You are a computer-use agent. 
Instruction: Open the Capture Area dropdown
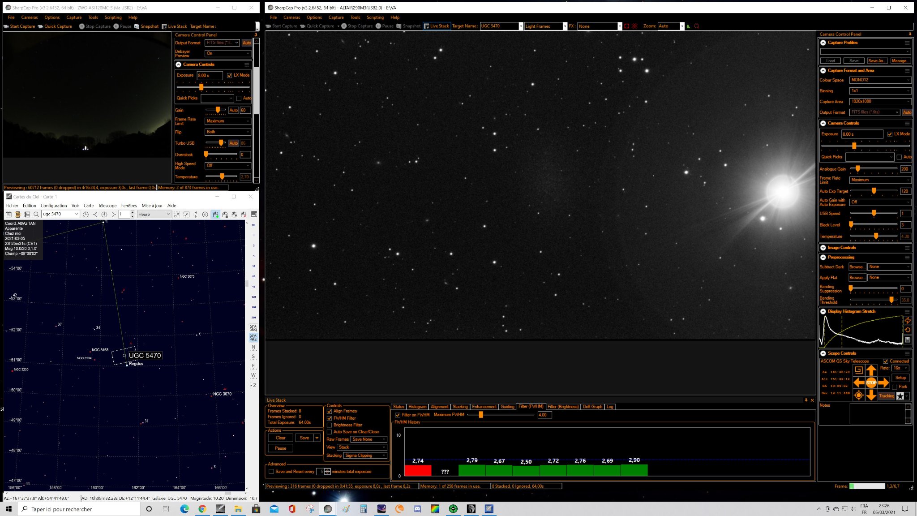[880, 102]
